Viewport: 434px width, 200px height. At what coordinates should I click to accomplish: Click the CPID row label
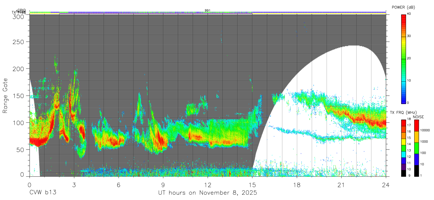click(x=21, y=10)
